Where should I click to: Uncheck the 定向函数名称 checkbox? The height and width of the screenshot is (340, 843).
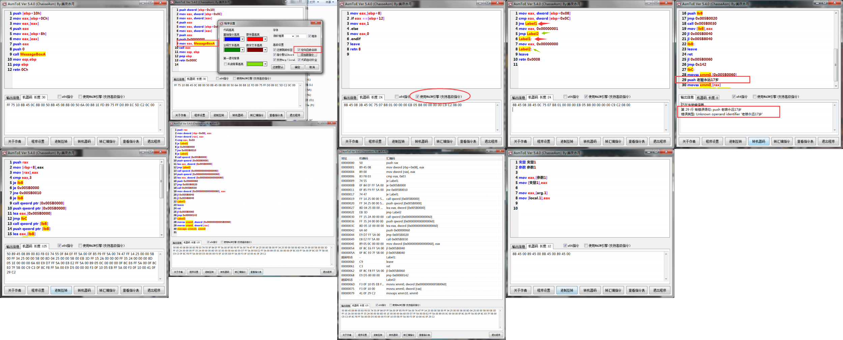pyautogui.click(x=299, y=50)
